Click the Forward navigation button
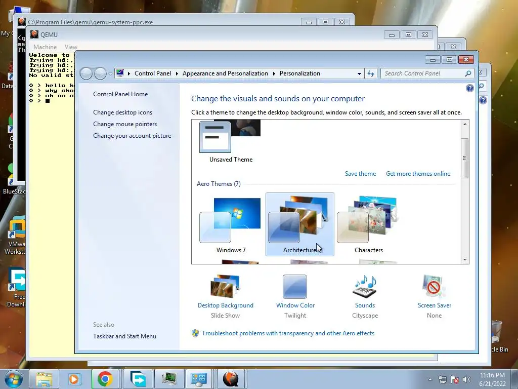This screenshot has width=518, height=389. [x=100, y=73]
